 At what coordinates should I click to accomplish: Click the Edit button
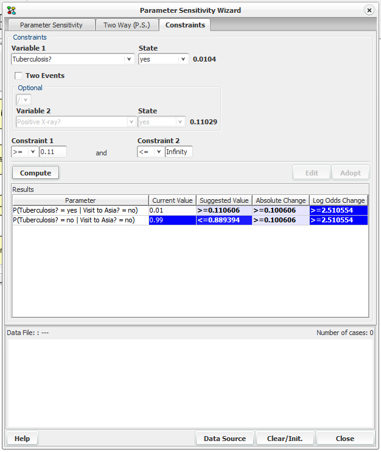(312, 172)
